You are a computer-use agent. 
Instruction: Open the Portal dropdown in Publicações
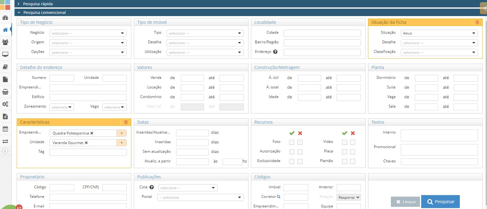[x=200, y=198]
